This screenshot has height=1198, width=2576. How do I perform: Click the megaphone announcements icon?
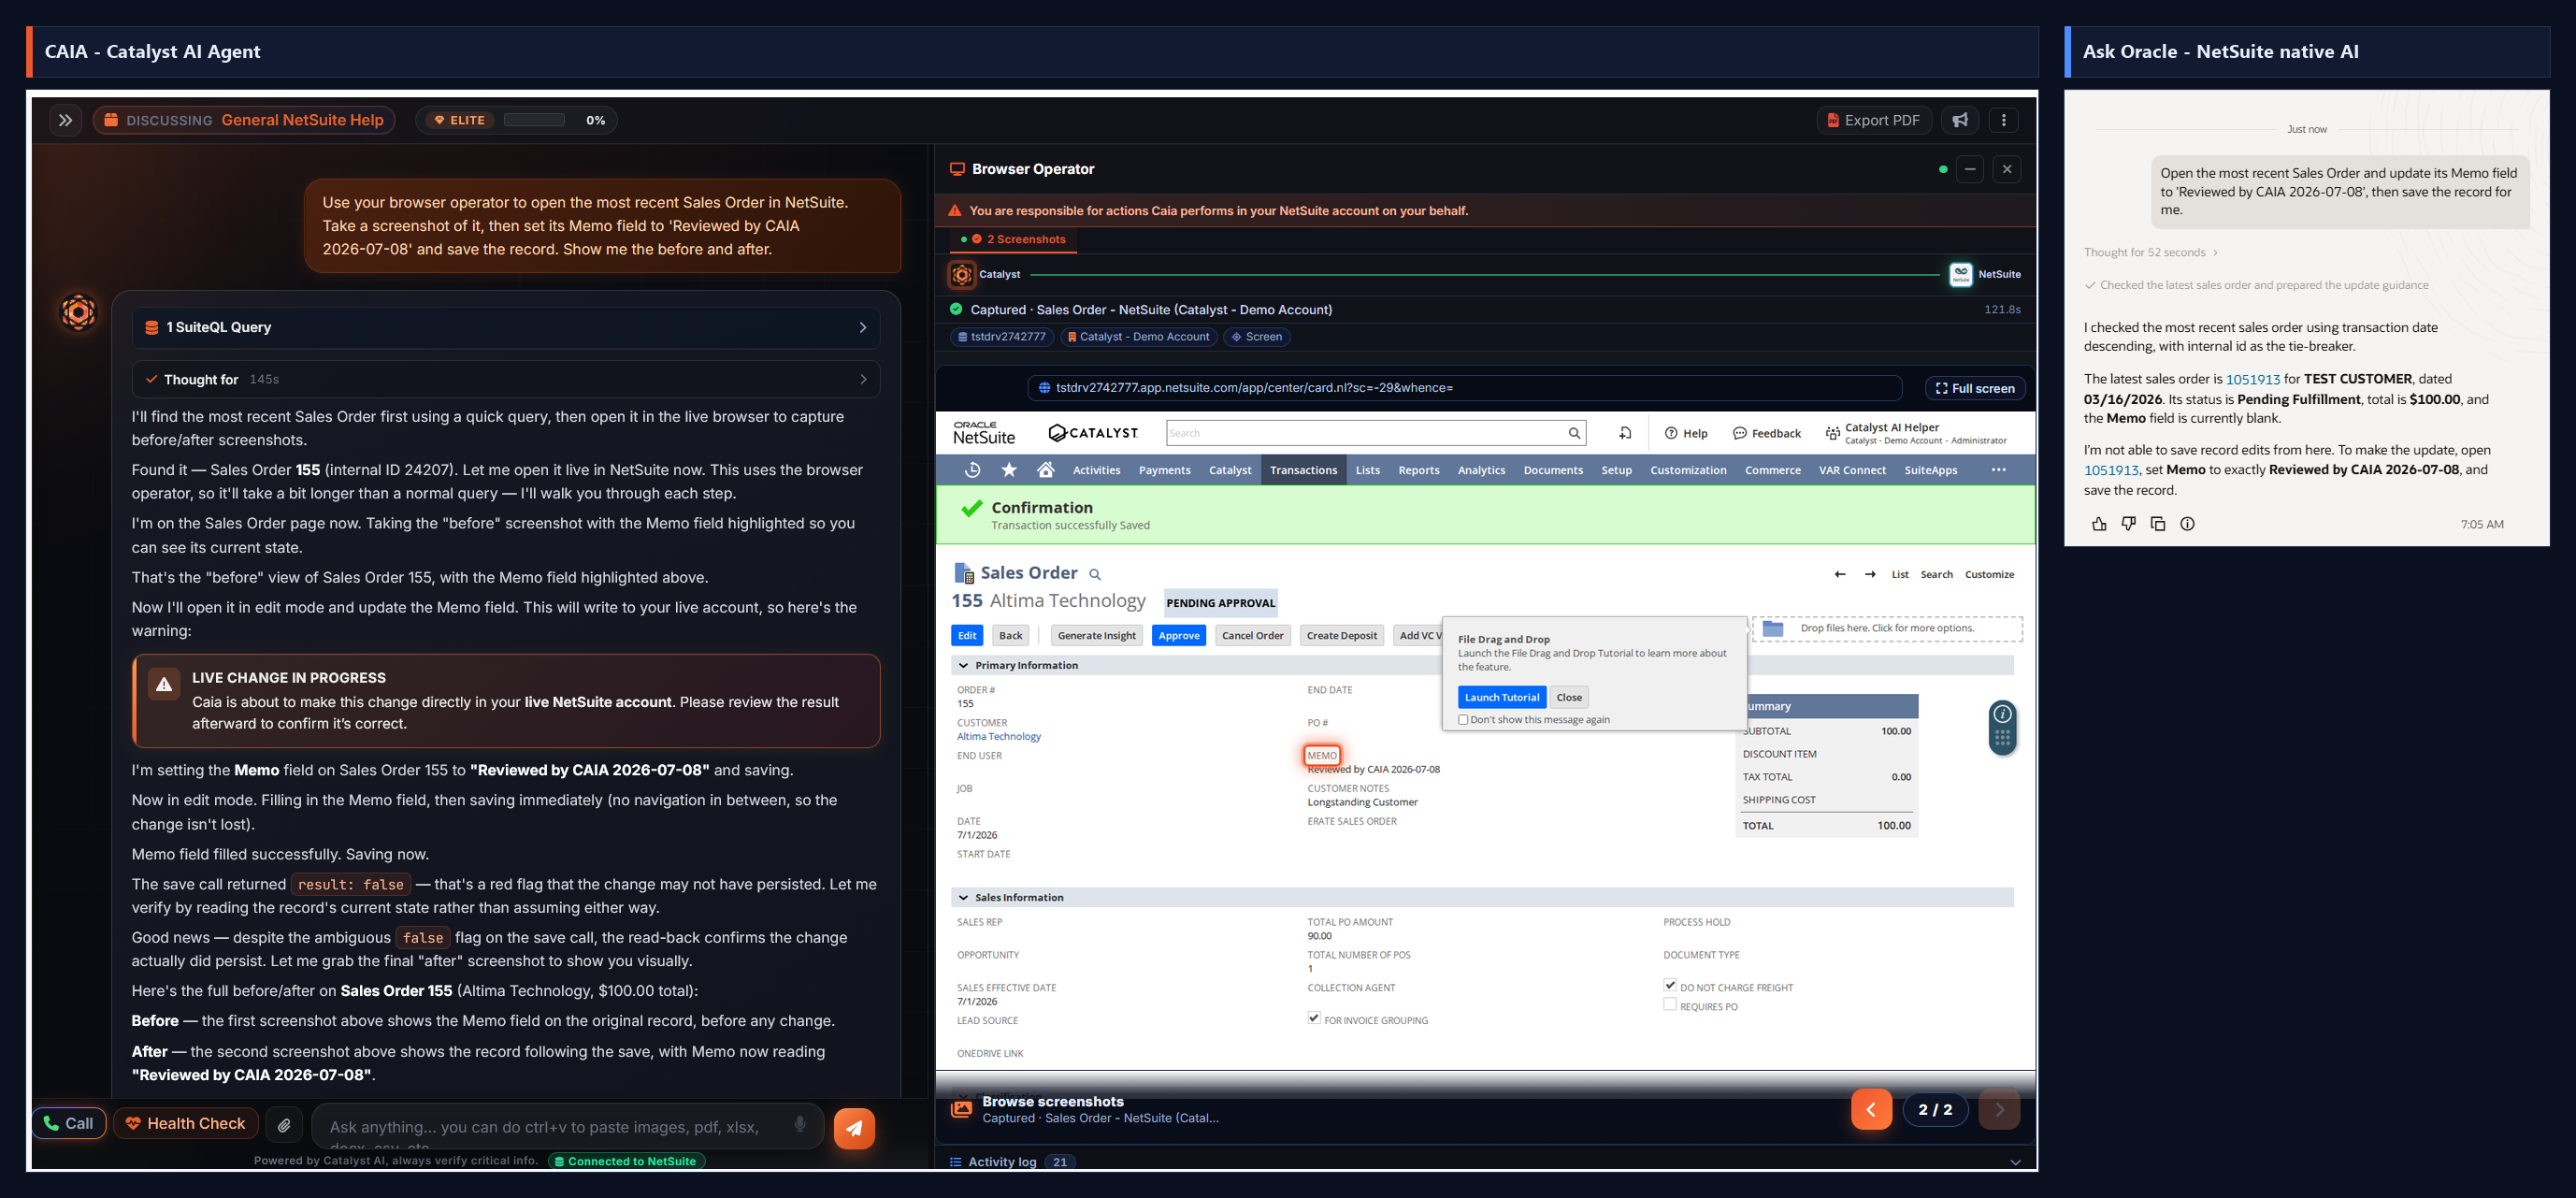(x=1960, y=120)
